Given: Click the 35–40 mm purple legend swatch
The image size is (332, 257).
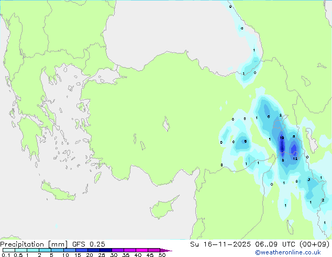Looking at the screenshot, I should pyautogui.click(x=129, y=250).
